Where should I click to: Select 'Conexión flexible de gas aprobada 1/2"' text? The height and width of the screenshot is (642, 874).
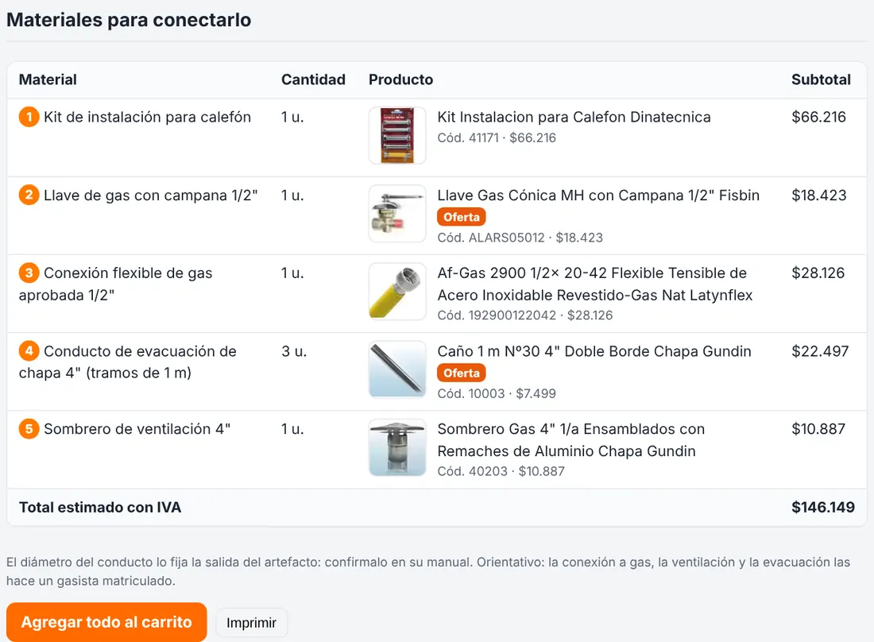click(x=116, y=284)
